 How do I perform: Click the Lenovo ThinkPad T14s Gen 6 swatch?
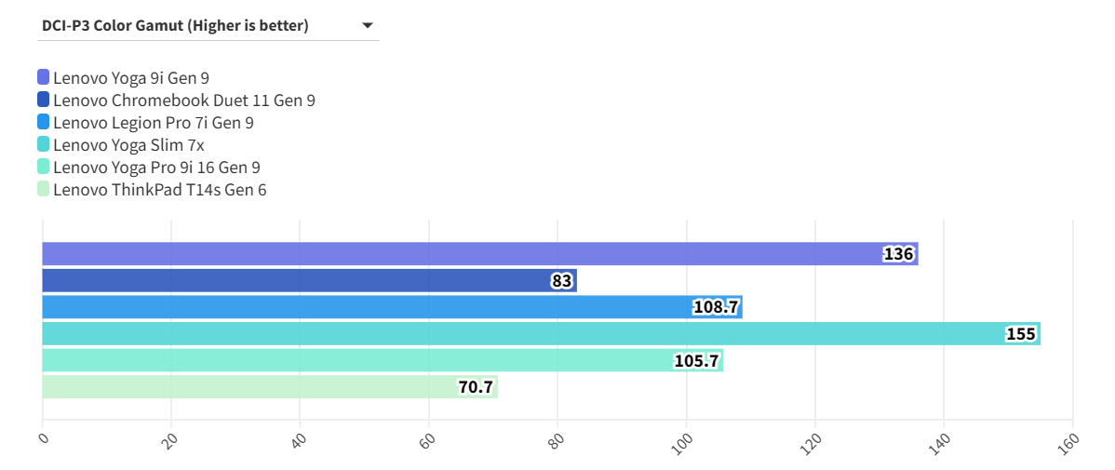pyautogui.click(x=44, y=189)
